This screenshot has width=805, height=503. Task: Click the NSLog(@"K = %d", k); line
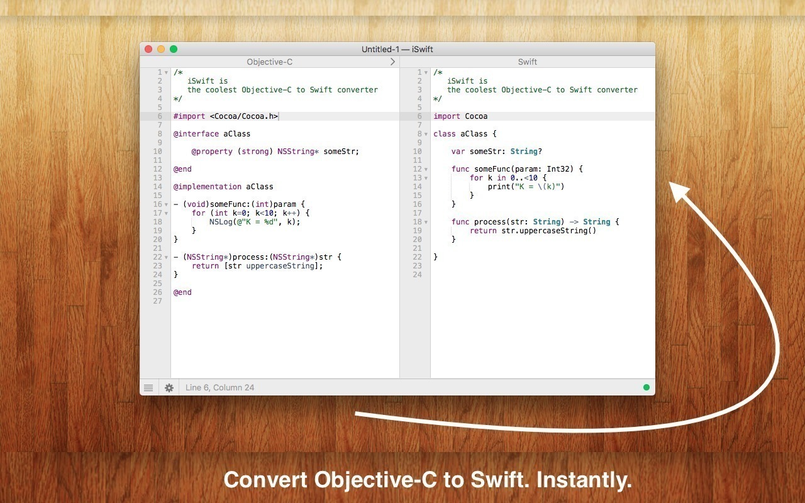click(x=255, y=222)
